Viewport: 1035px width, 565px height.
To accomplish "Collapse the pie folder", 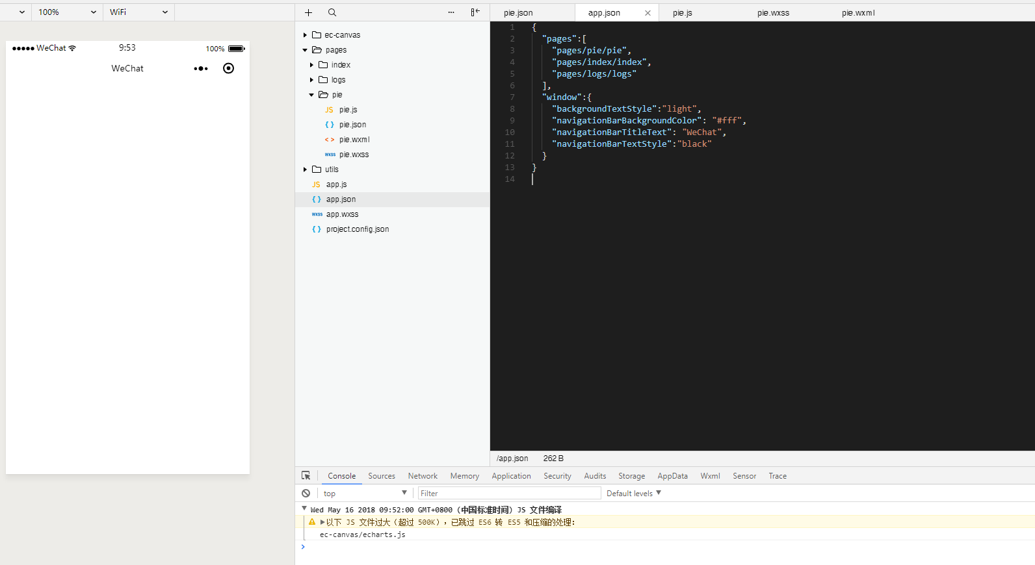I will point(311,95).
